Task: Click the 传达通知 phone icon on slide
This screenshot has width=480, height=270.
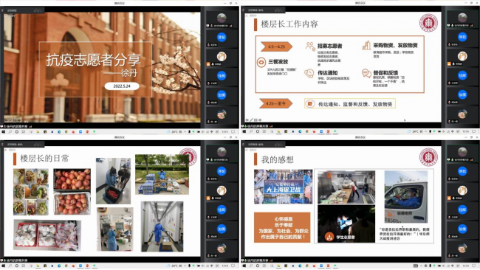Action: [x=309, y=73]
